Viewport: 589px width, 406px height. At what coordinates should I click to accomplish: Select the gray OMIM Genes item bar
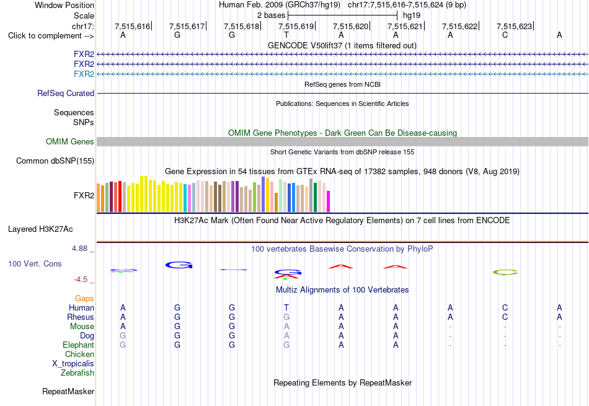[x=342, y=141]
